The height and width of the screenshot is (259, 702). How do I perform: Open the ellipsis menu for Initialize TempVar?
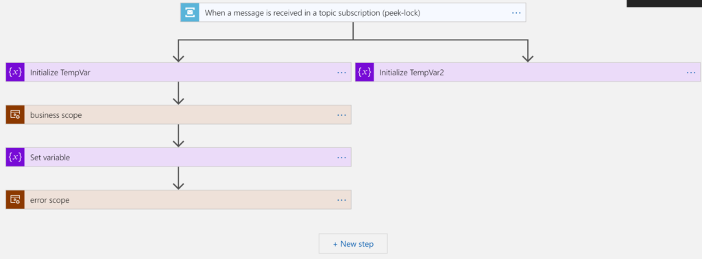click(341, 73)
